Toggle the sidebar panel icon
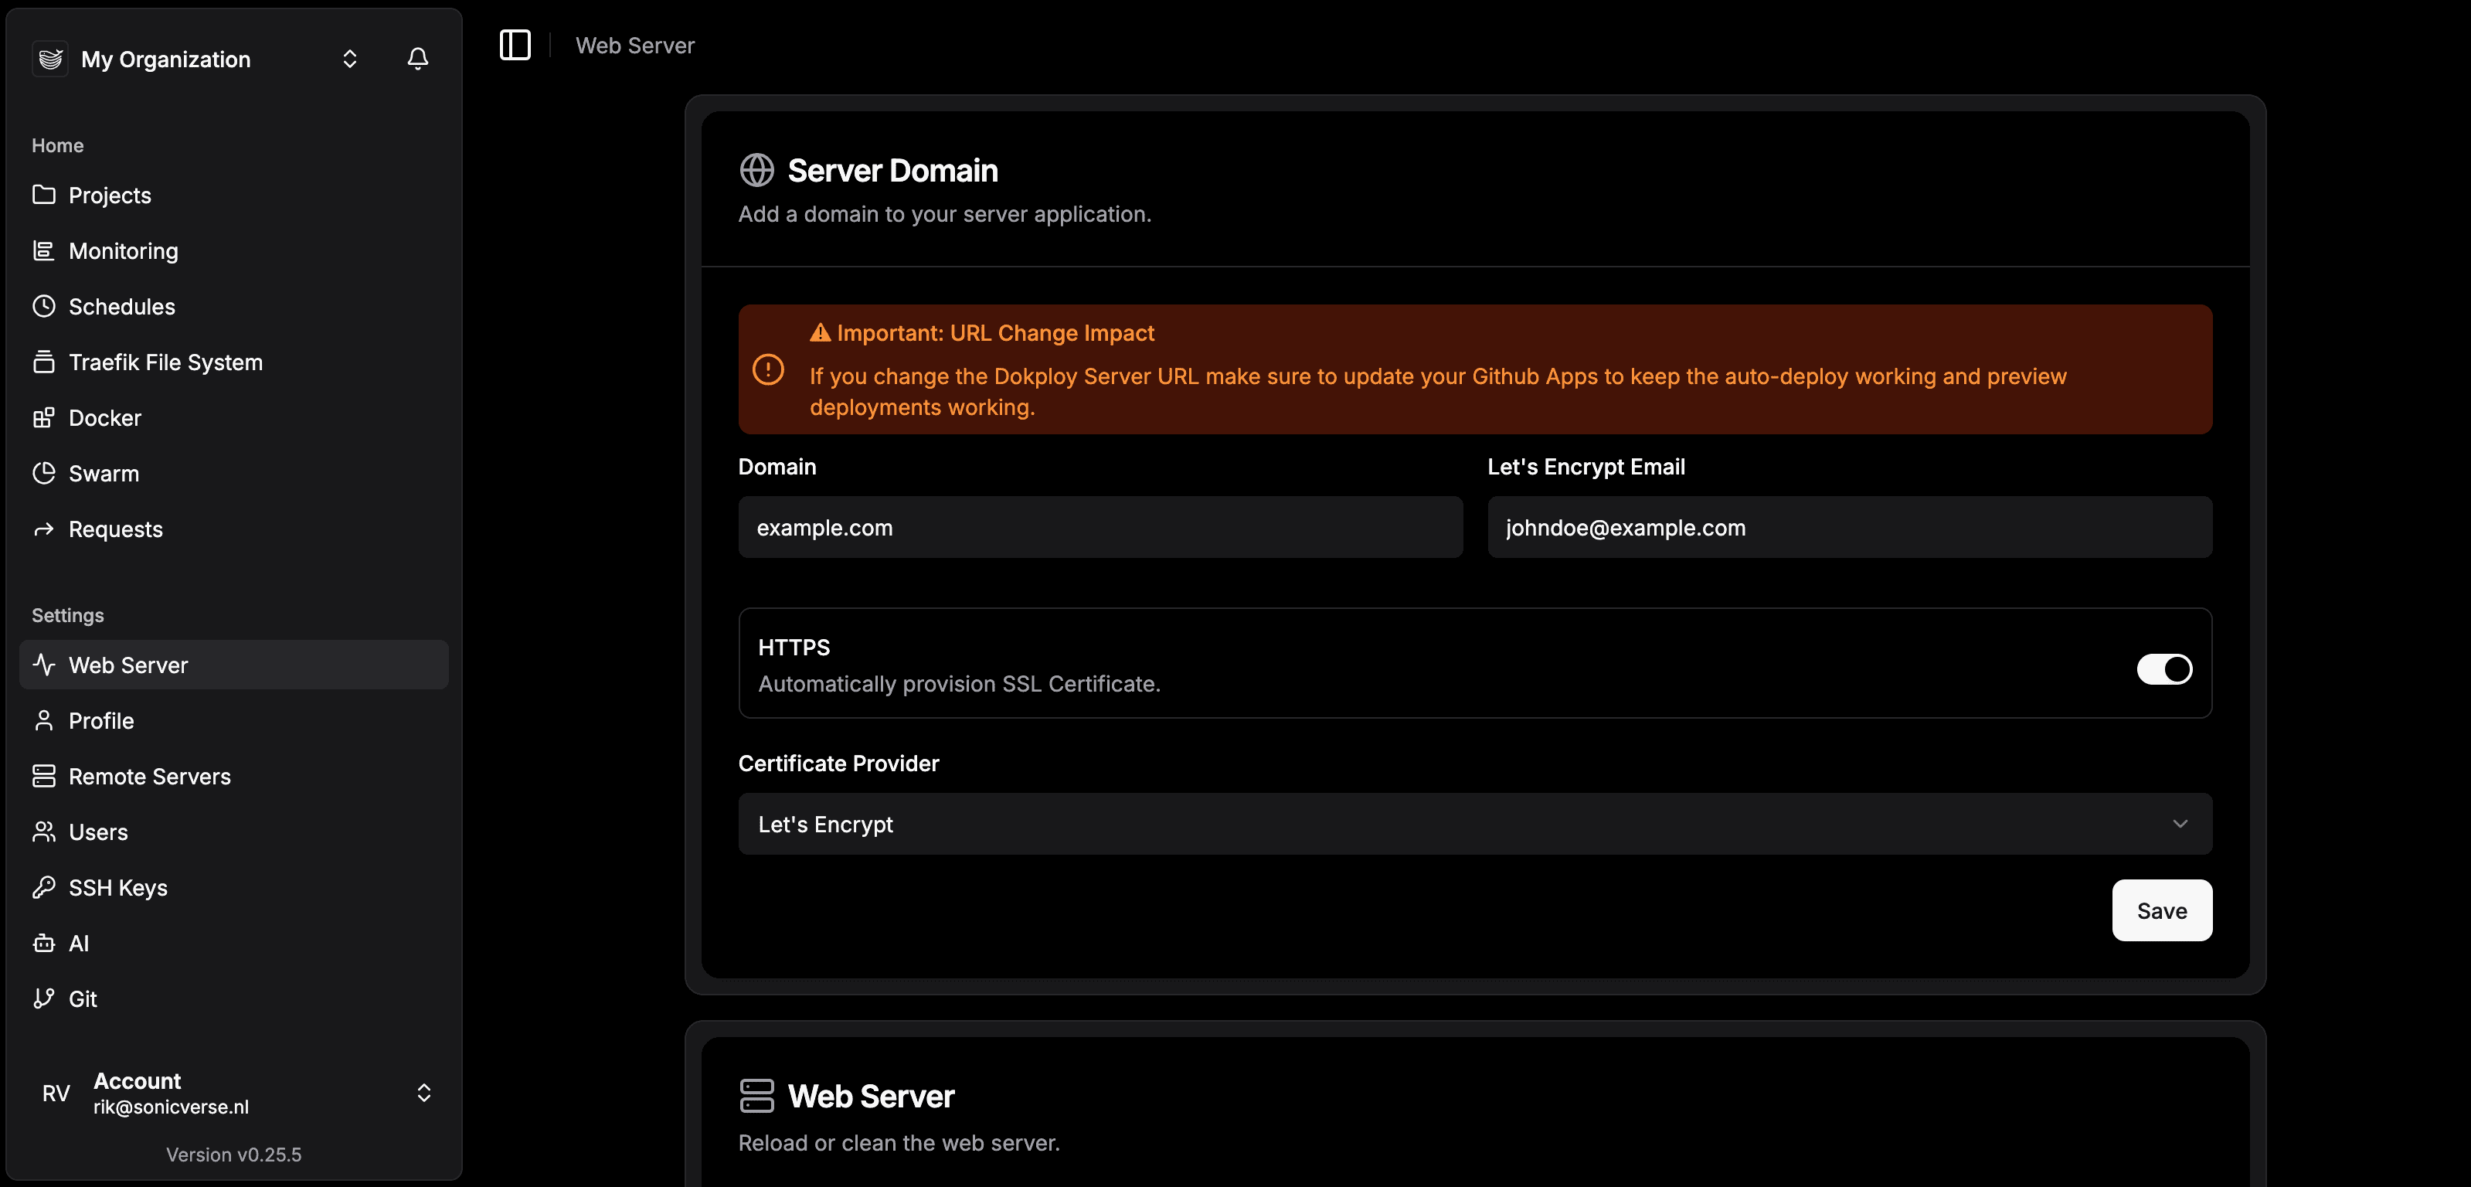 coord(515,45)
